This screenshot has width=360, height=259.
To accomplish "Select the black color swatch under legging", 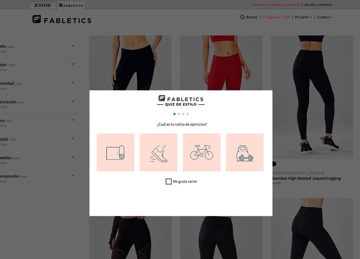I will (274, 164).
